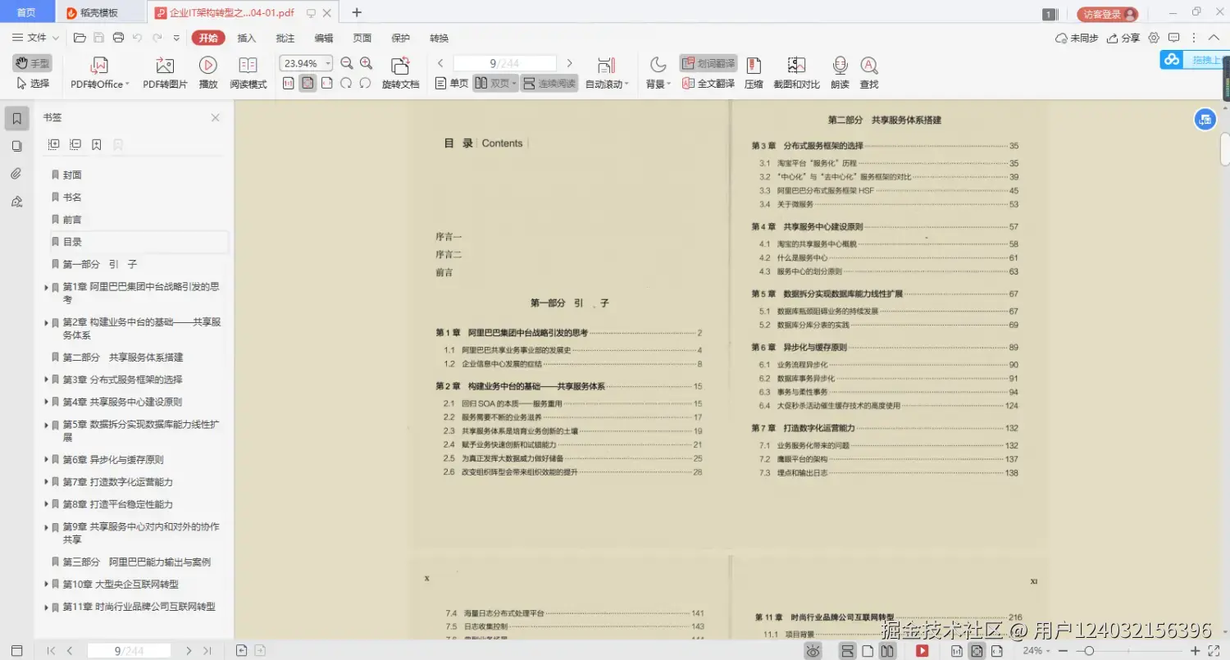Open the 文件 menu

tap(35, 38)
